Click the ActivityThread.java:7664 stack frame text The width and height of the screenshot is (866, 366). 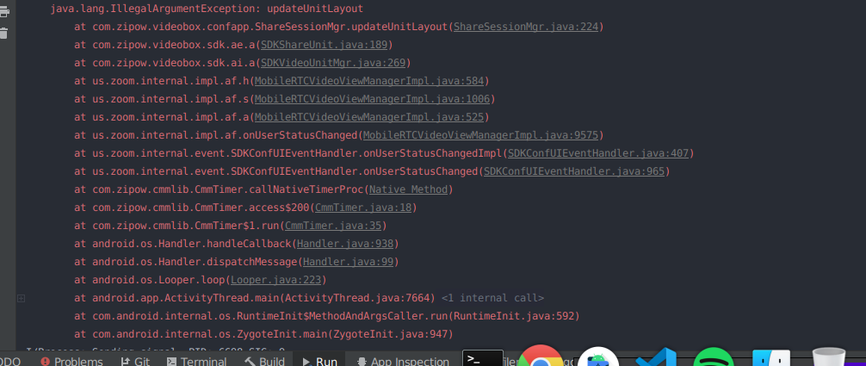255,298
